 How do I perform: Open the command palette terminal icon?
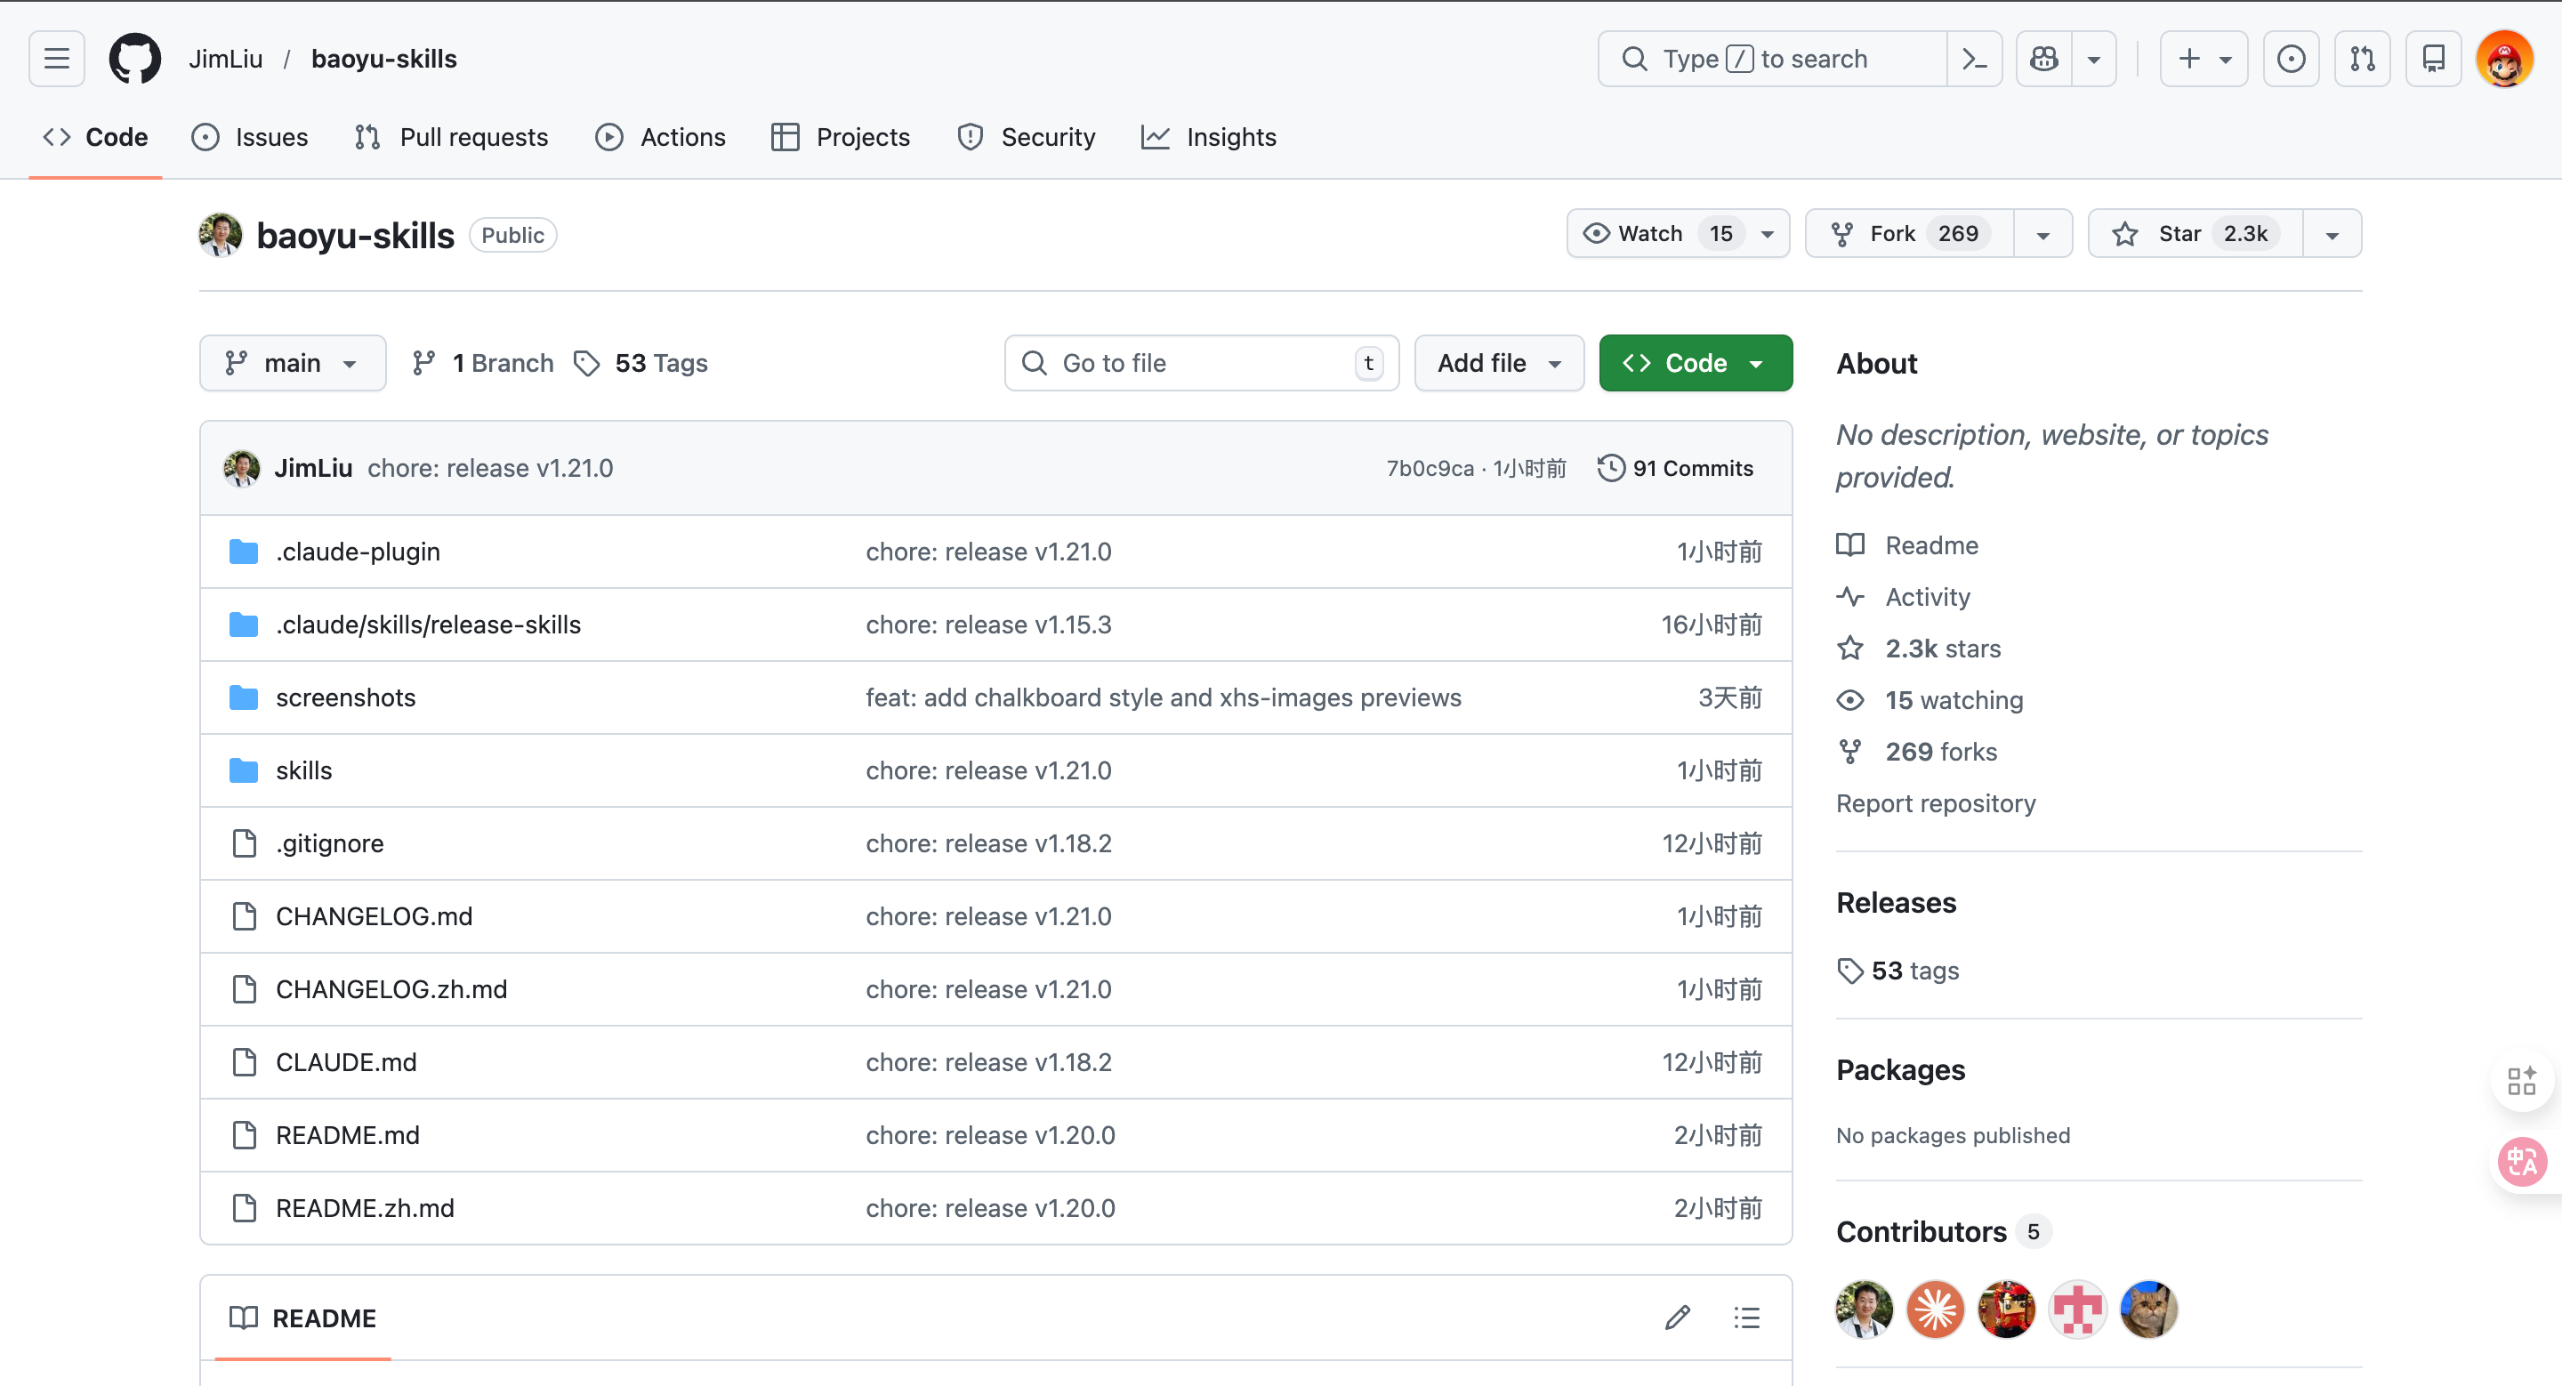point(1974,59)
